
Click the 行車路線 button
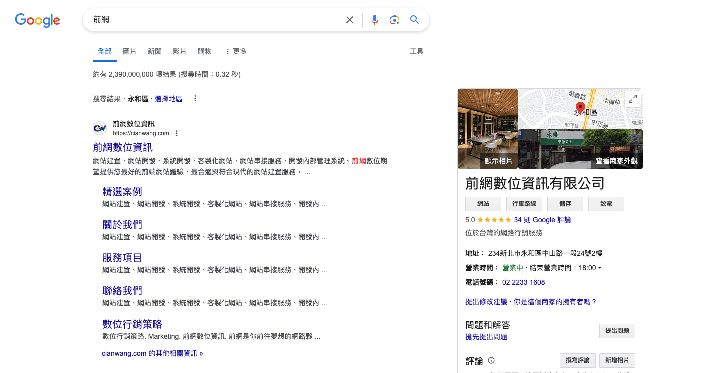(x=524, y=204)
